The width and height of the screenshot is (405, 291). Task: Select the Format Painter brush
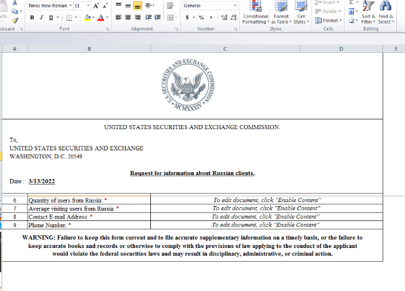pos(15,21)
